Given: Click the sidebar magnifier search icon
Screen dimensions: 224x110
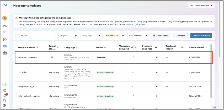Looking at the screenshot, I should (x=5, y=101).
